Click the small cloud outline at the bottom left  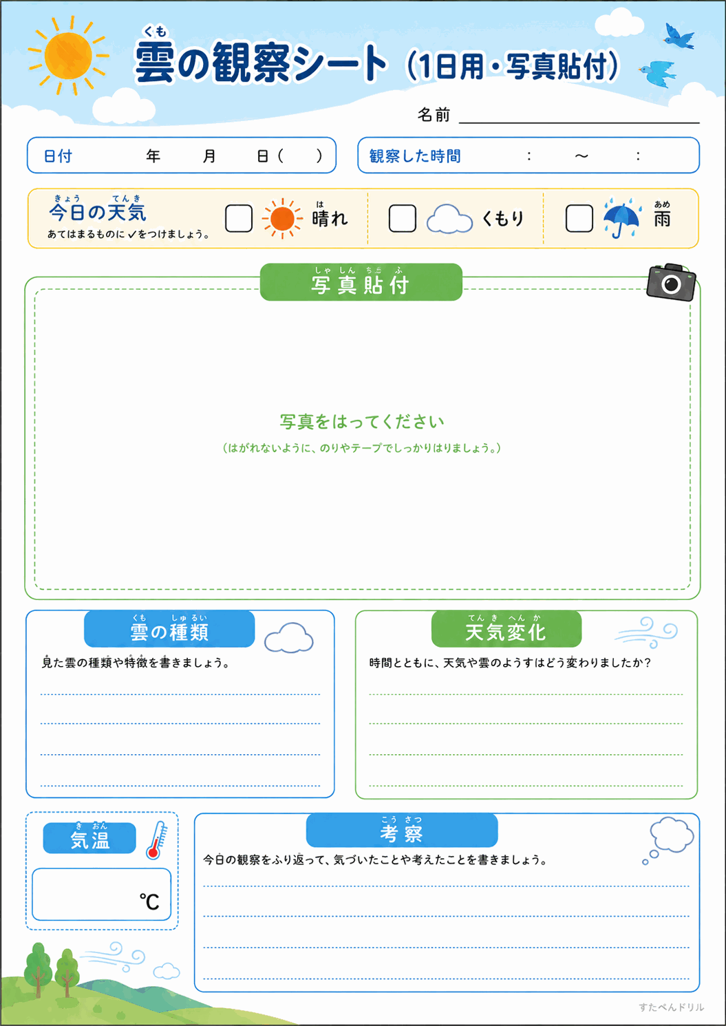(167, 971)
